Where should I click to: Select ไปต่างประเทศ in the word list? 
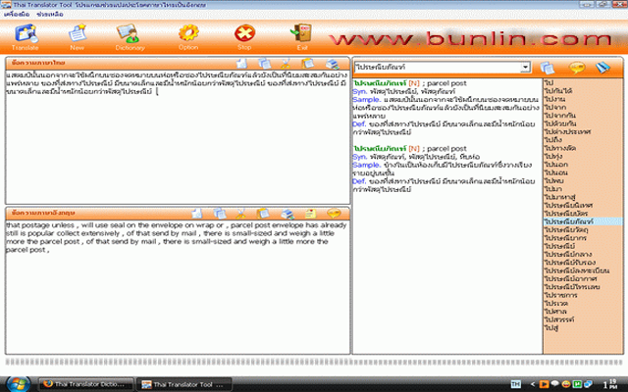tap(567, 131)
